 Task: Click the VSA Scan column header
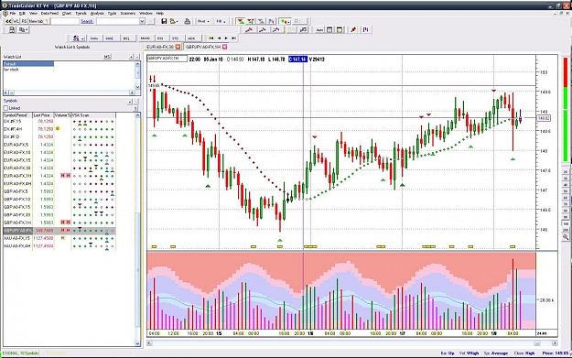click(93, 115)
